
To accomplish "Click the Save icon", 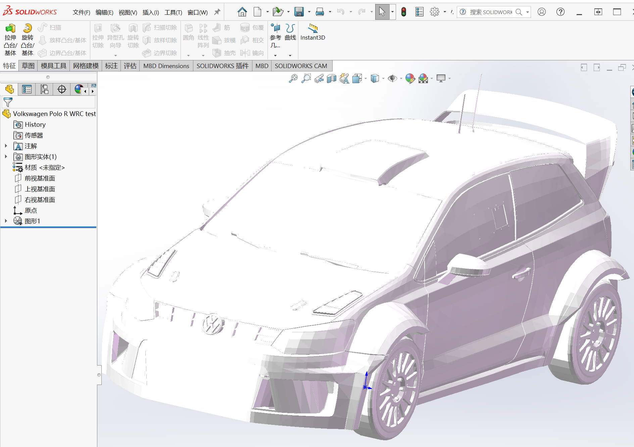I will pyautogui.click(x=299, y=12).
